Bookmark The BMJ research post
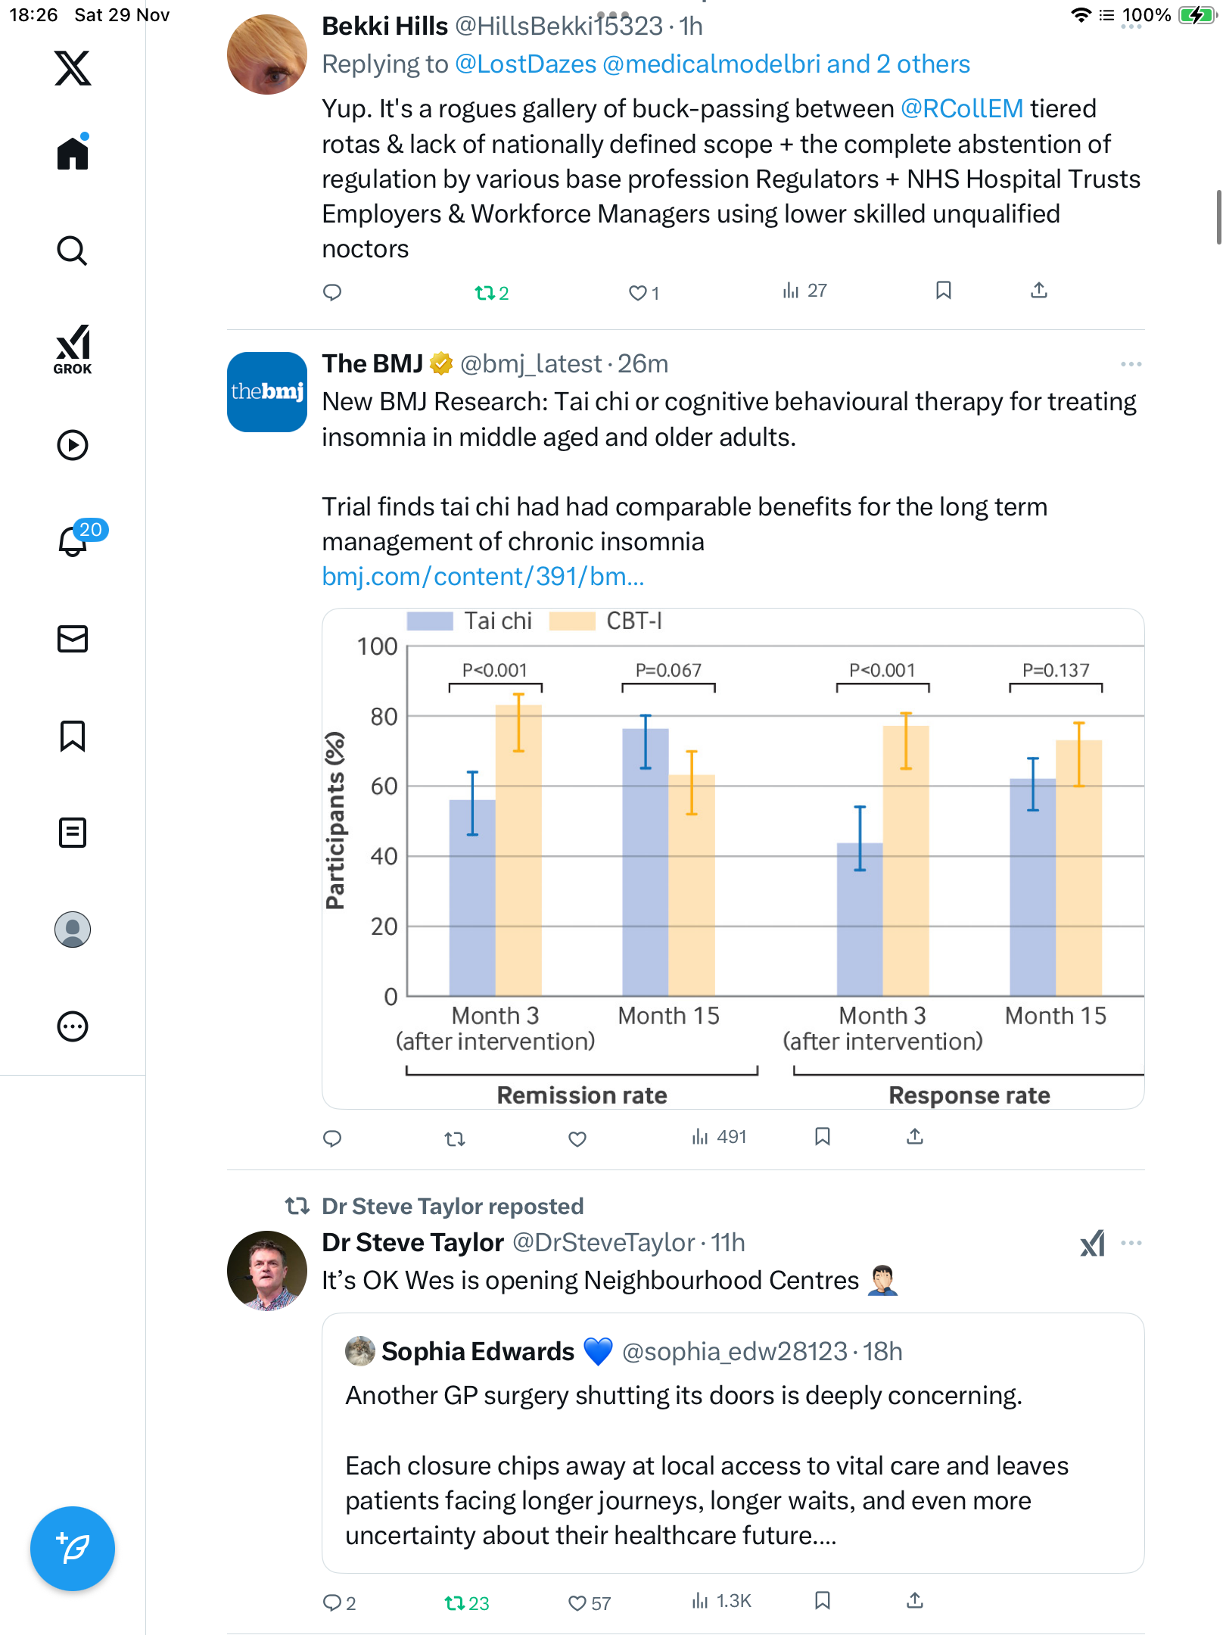Image resolution: width=1226 pixels, height=1635 pixels. tap(823, 1137)
